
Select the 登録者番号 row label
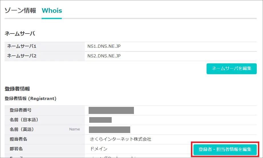pyautogui.click(x=20, y=110)
